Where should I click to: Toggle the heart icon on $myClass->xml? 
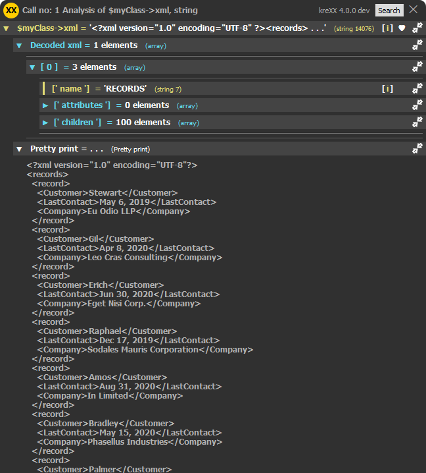(x=402, y=28)
